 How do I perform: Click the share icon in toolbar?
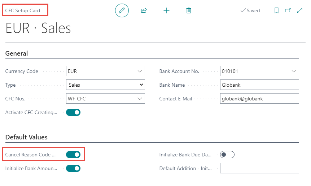pyautogui.click(x=144, y=10)
